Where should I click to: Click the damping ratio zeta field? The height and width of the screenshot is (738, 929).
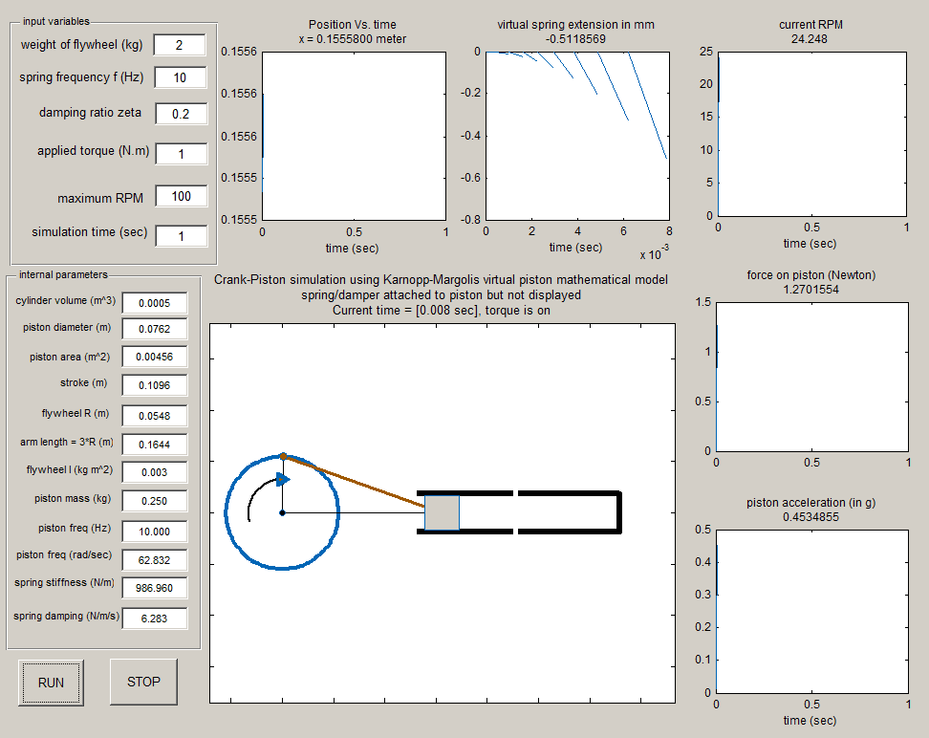(x=180, y=114)
